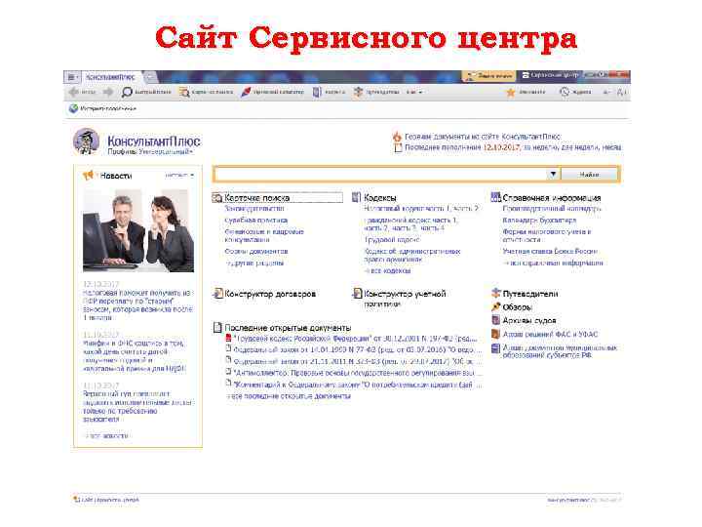Open Финансовые и кадровые консультации link
This screenshot has width=702, height=527.
pos(264,236)
